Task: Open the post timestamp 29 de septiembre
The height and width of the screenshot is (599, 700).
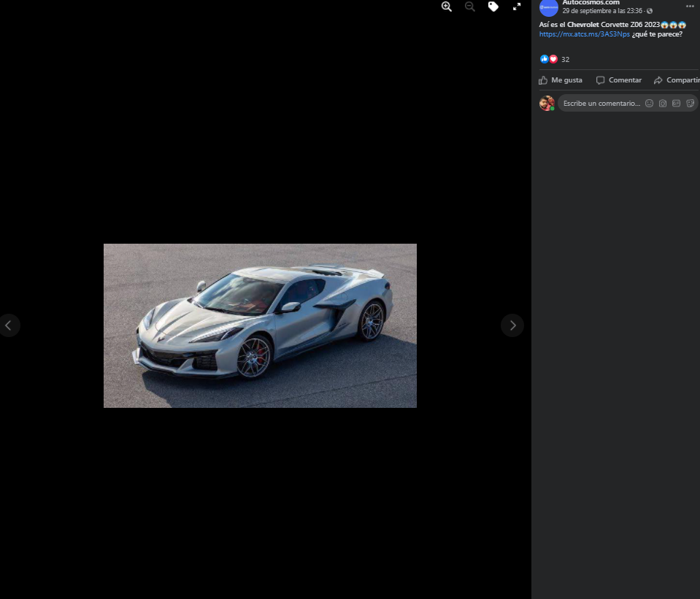Action: click(x=602, y=11)
